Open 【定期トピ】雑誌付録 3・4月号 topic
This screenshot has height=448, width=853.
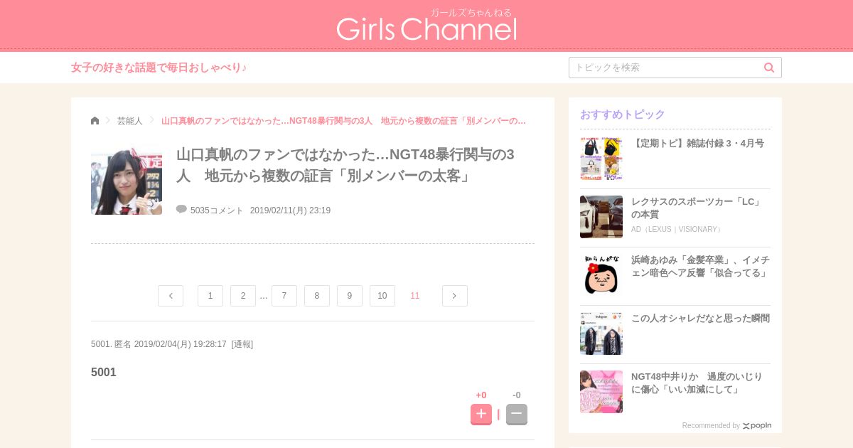click(x=697, y=144)
